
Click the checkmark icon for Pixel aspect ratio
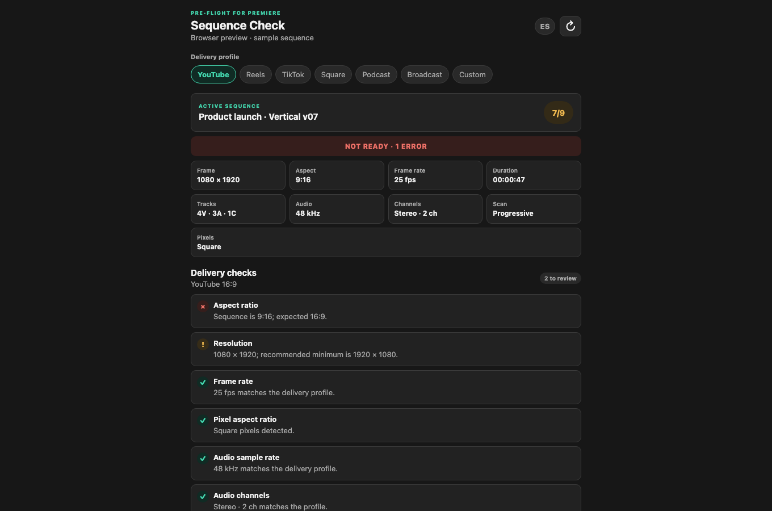(203, 421)
